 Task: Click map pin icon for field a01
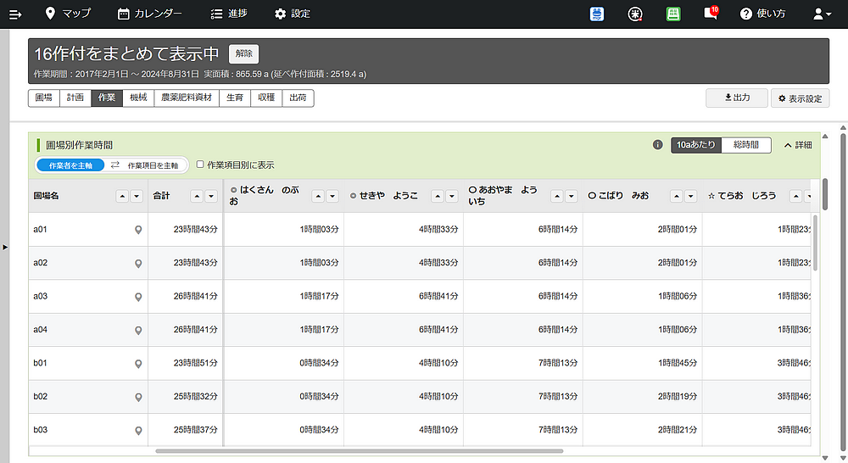pyautogui.click(x=138, y=230)
